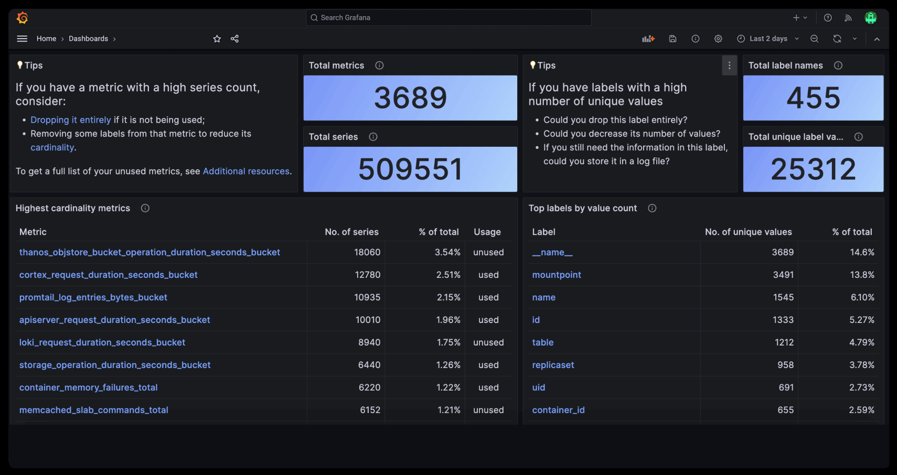The width and height of the screenshot is (897, 475).
Task: Open the Grafana news feed icon
Action: 848,17
